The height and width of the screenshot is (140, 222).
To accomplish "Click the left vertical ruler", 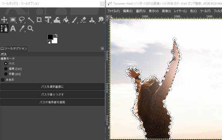I will pos(108,79).
